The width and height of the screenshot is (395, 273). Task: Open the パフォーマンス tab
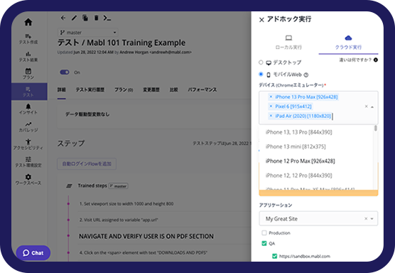click(x=202, y=90)
